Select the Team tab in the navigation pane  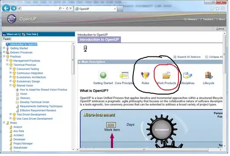point(7,39)
